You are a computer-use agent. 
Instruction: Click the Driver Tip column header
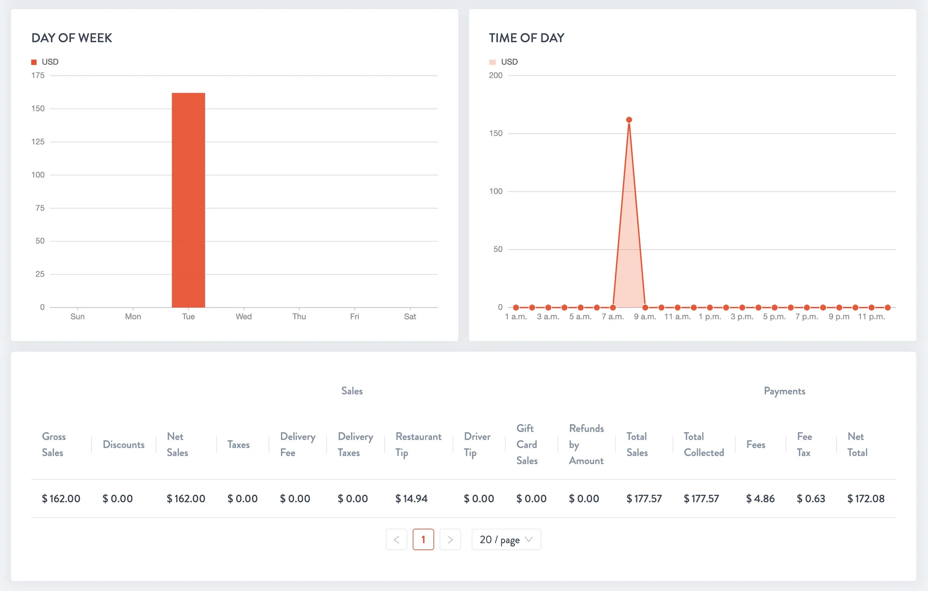(477, 444)
